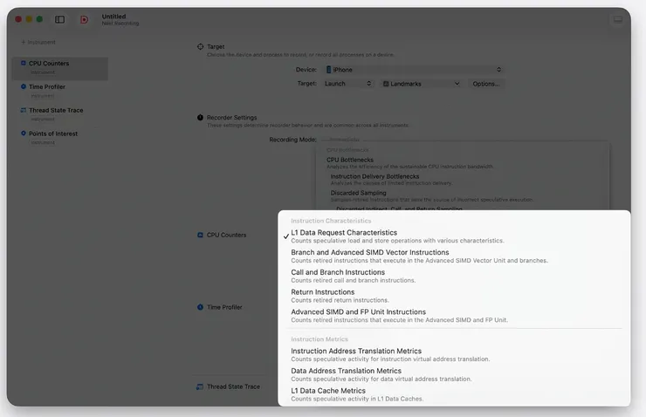The height and width of the screenshot is (417, 646).
Task: Click the Points of Interest sidebar icon
Action: 24,133
